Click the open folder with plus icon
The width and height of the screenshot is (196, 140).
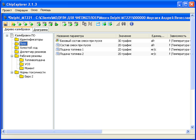pos(13,24)
